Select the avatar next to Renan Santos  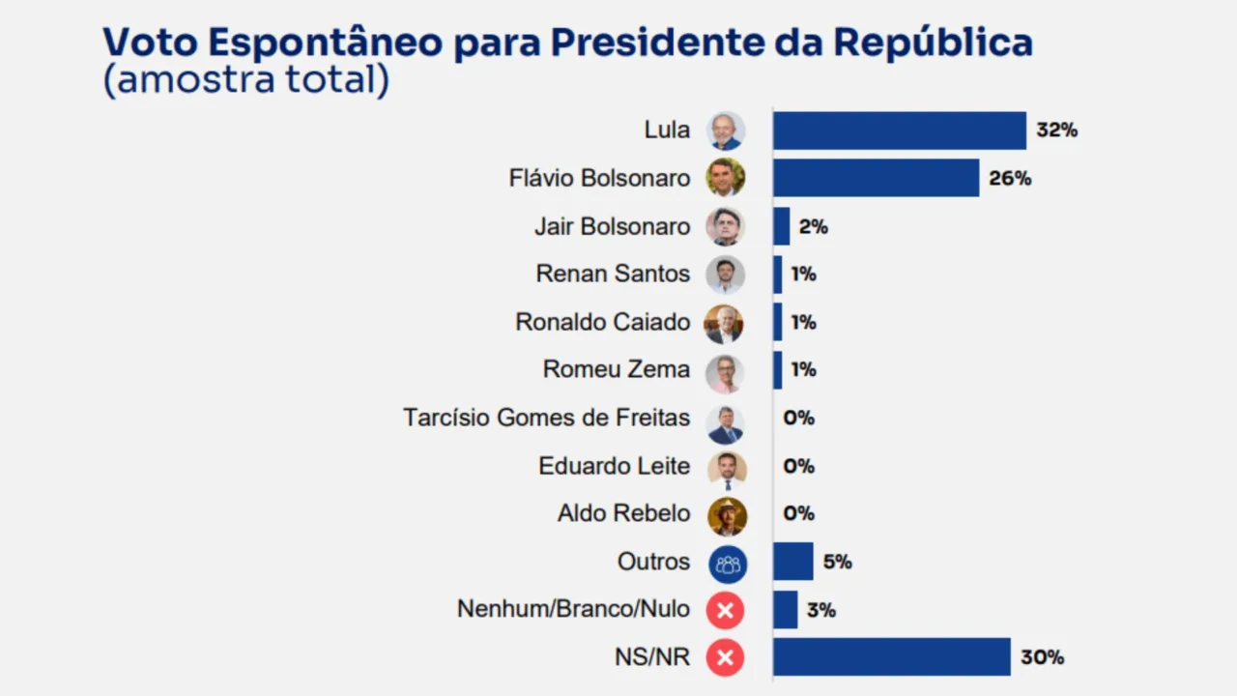click(725, 275)
